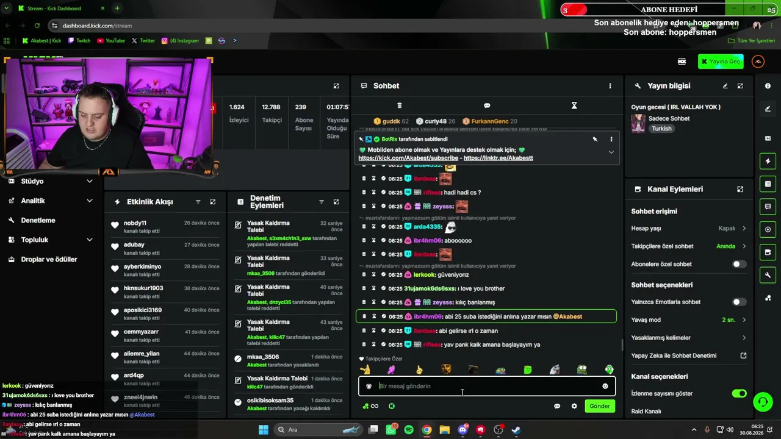Open external link for Yapay Zeka Sohbet Denetimi
The height and width of the screenshot is (439, 781).
(743, 355)
